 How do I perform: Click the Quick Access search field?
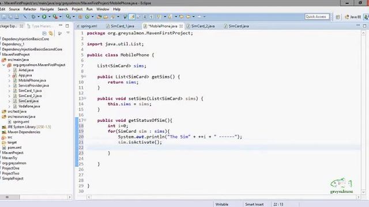tap(317, 17)
